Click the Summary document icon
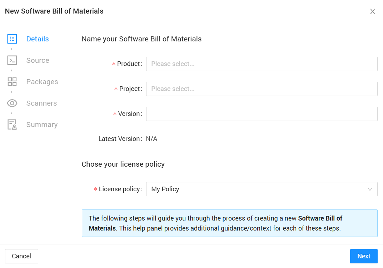 pos(12,125)
